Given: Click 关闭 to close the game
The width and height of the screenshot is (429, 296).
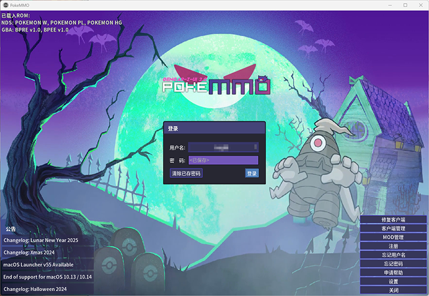Looking at the screenshot, I should [393, 290].
